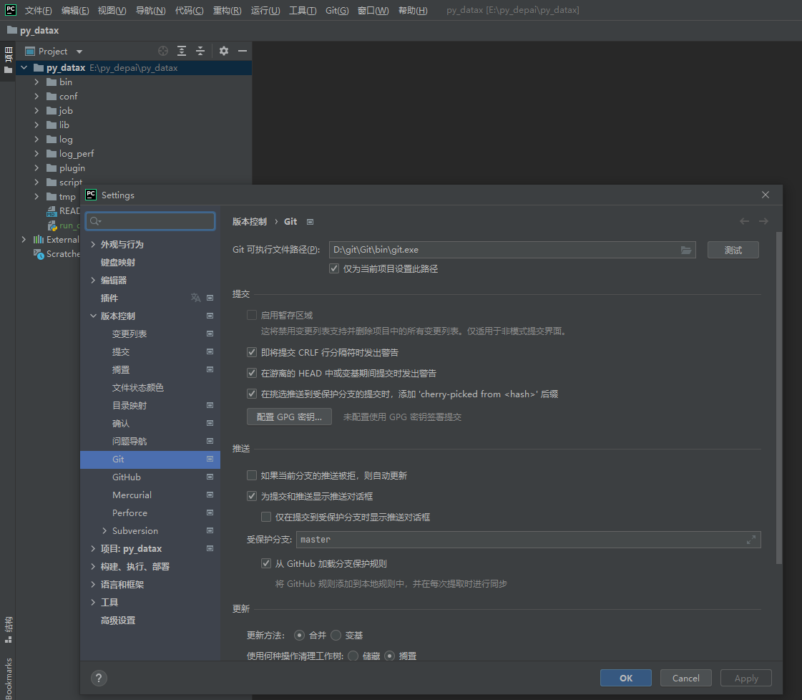Click 版本控制 breadcrumb link
Screen dimensions: 802x700
(x=250, y=222)
